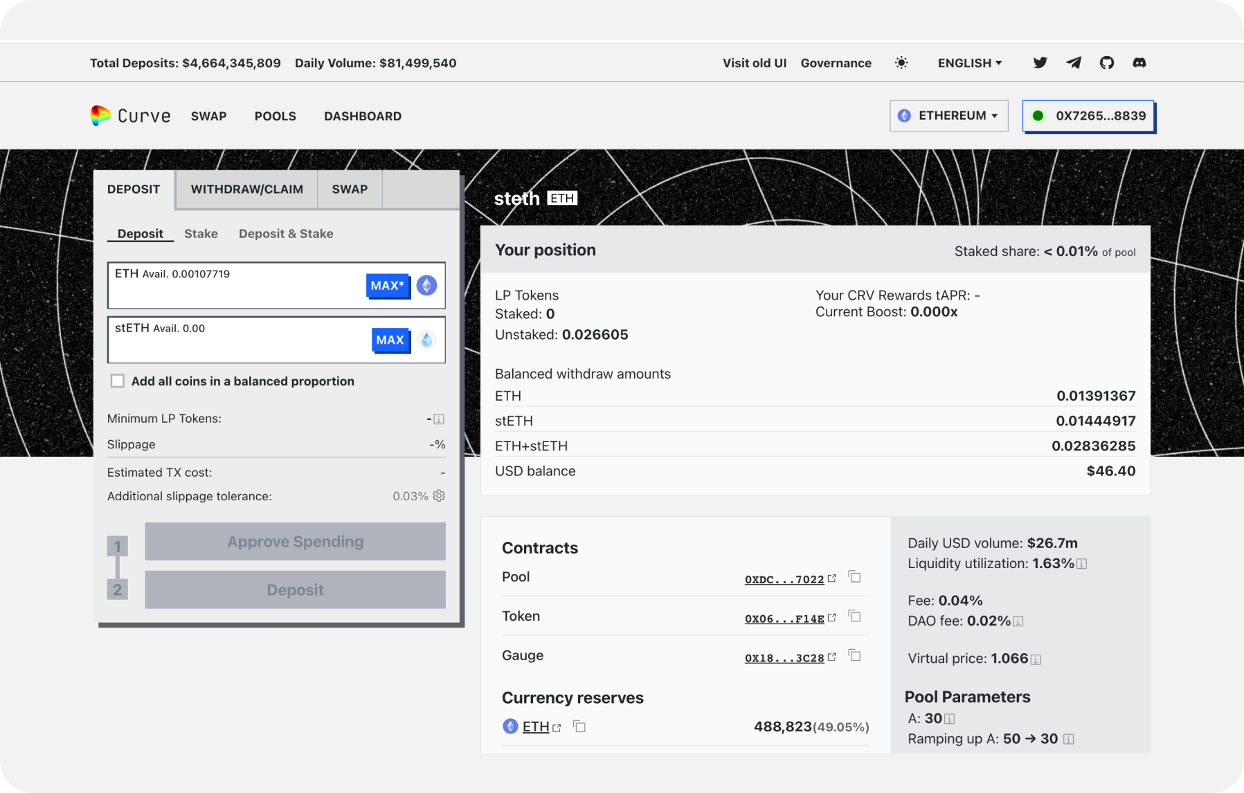The image size is (1244, 793).
Task: Open Token contract external link icon
Action: tap(832, 617)
